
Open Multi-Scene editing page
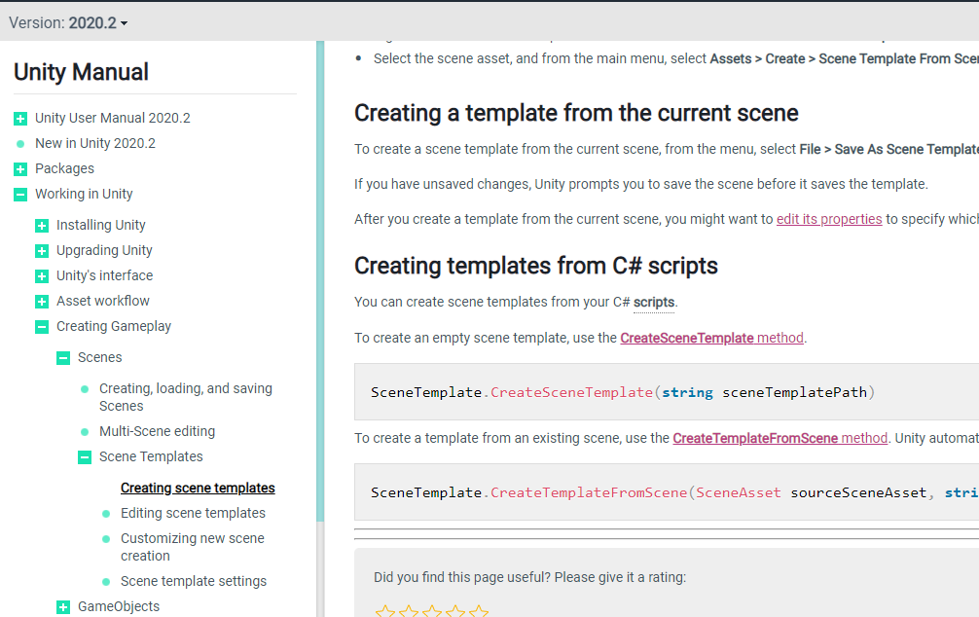[x=157, y=431]
